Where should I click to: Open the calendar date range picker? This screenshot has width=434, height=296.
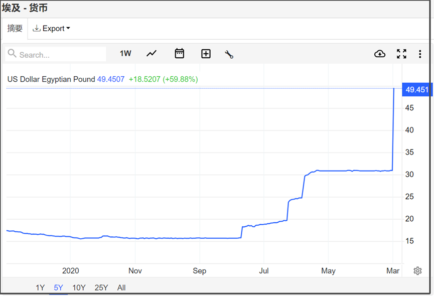point(179,54)
